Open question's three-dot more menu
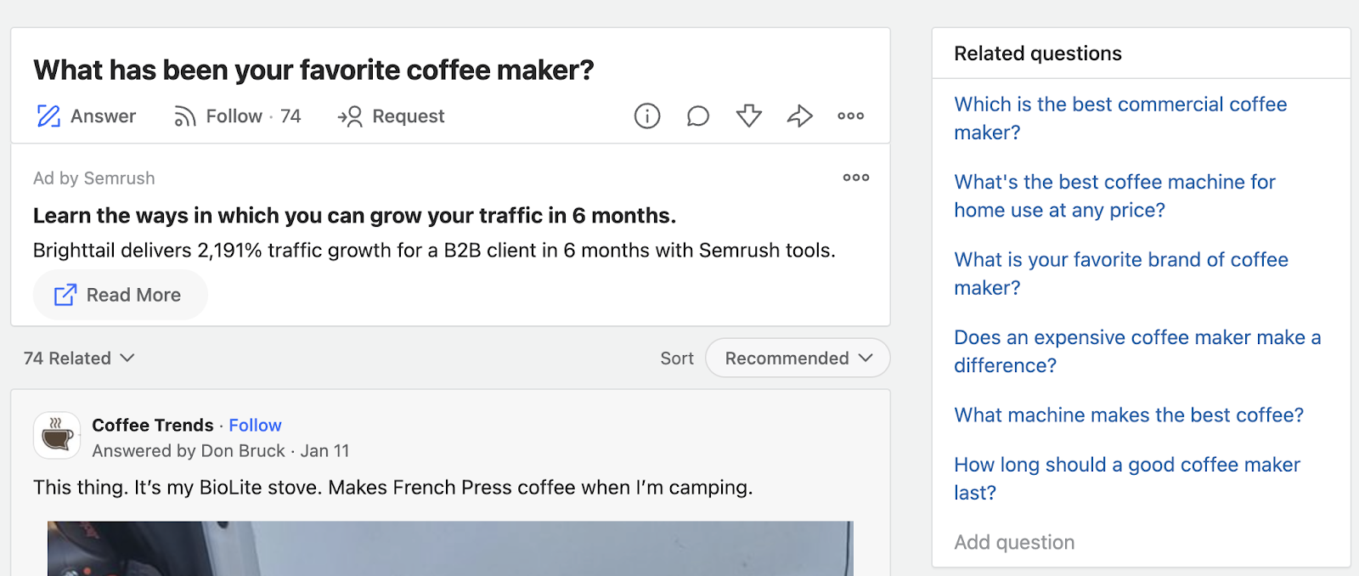Image resolution: width=1359 pixels, height=576 pixels. pos(850,116)
